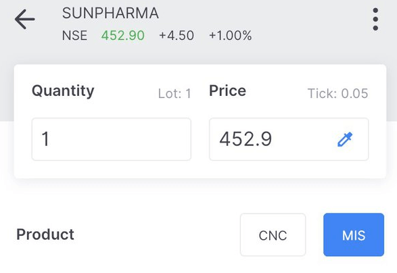Tap the +1.00% percentage change
The height and width of the screenshot is (273, 397).
click(231, 35)
